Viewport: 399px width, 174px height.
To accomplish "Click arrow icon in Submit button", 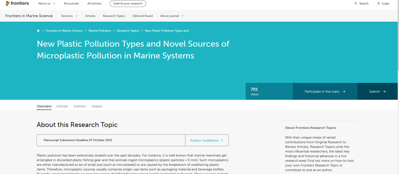I will pos(384,91).
